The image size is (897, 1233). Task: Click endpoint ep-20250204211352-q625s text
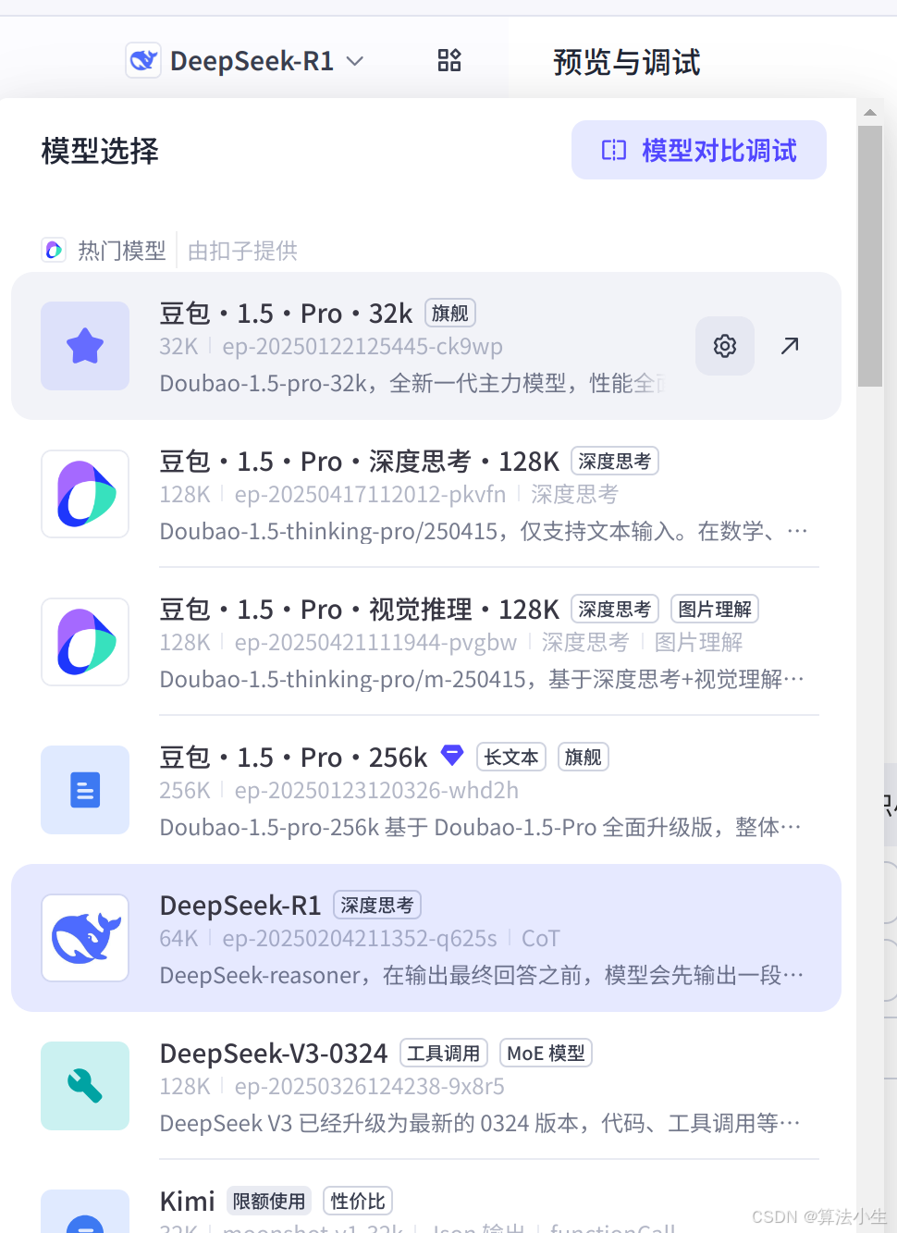tap(360, 939)
